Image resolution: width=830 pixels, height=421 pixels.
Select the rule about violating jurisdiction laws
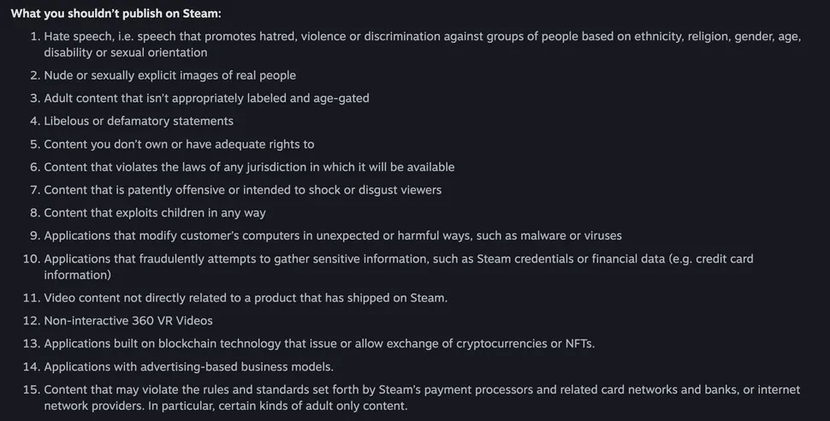point(249,167)
